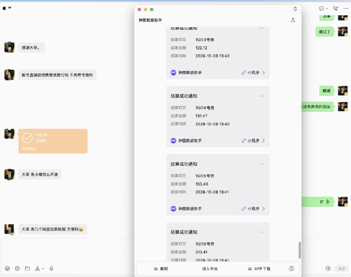Click the message 新号直接按照教程做就行吗

coord(57,75)
